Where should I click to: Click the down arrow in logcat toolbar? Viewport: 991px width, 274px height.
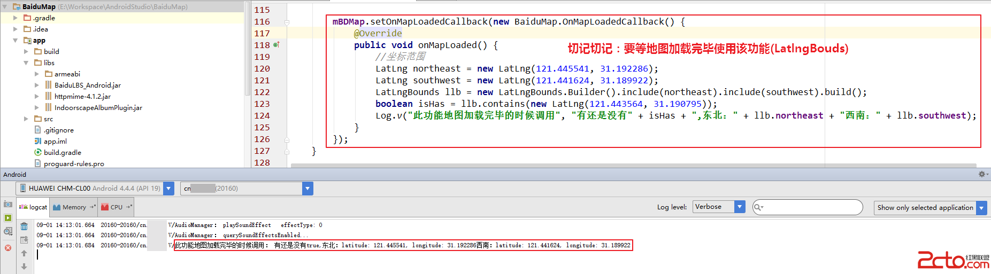point(24,266)
